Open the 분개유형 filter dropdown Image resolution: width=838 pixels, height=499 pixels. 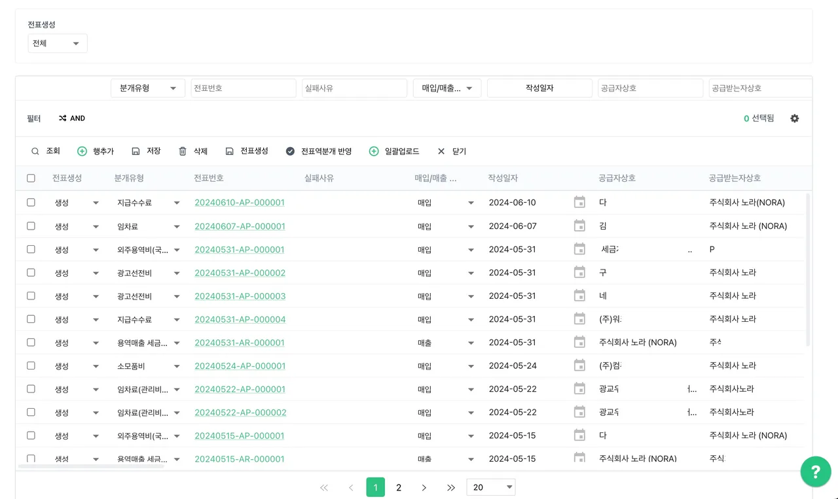(x=148, y=88)
